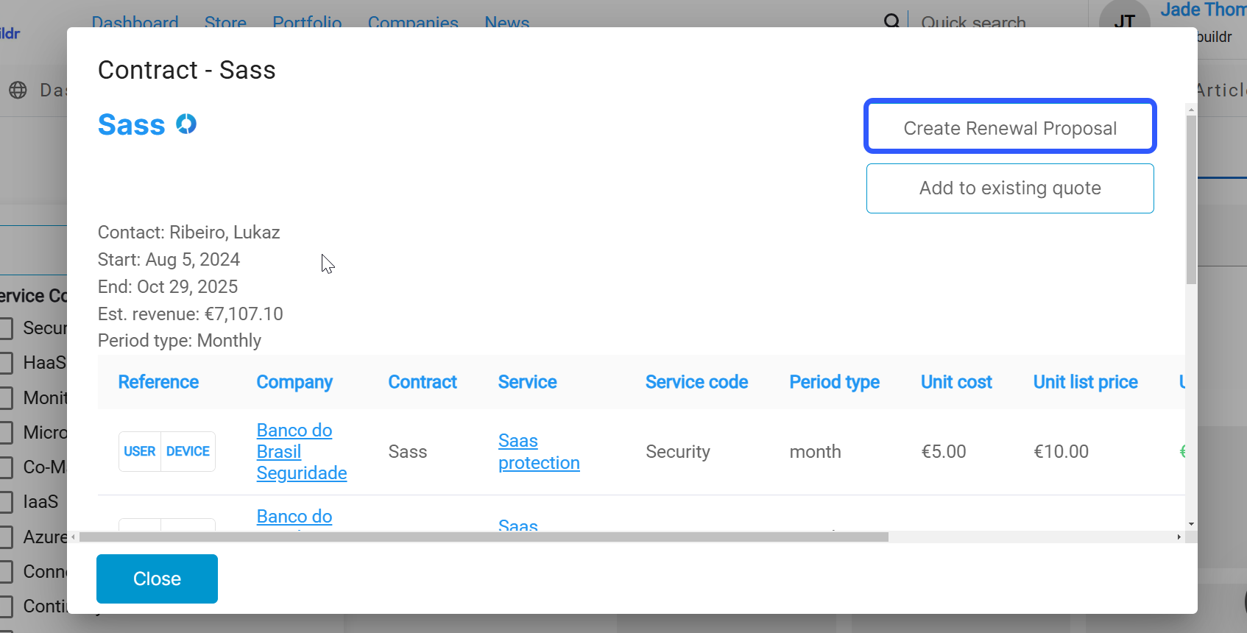
Task: Click Create Renewal Proposal button
Action: (x=1010, y=127)
